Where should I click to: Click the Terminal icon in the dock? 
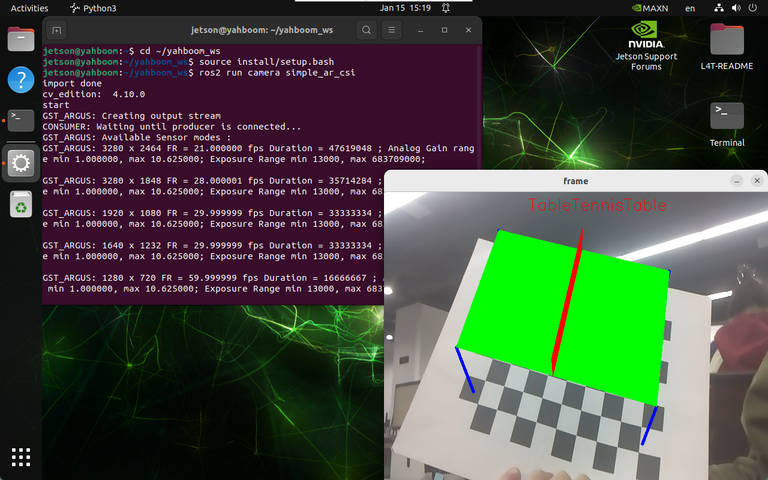click(21, 121)
